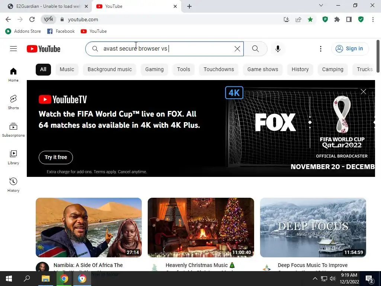Open Google Chrome from the taskbar
381x286 pixels.
tap(64, 279)
